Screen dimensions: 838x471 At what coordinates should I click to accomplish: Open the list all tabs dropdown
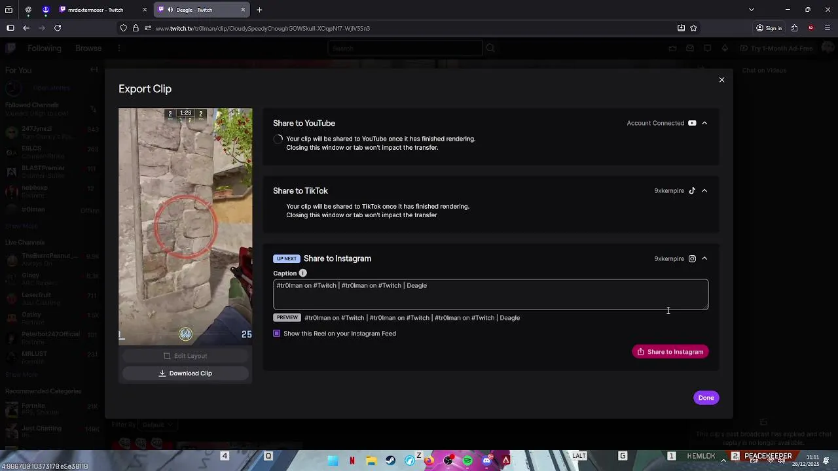click(752, 10)
